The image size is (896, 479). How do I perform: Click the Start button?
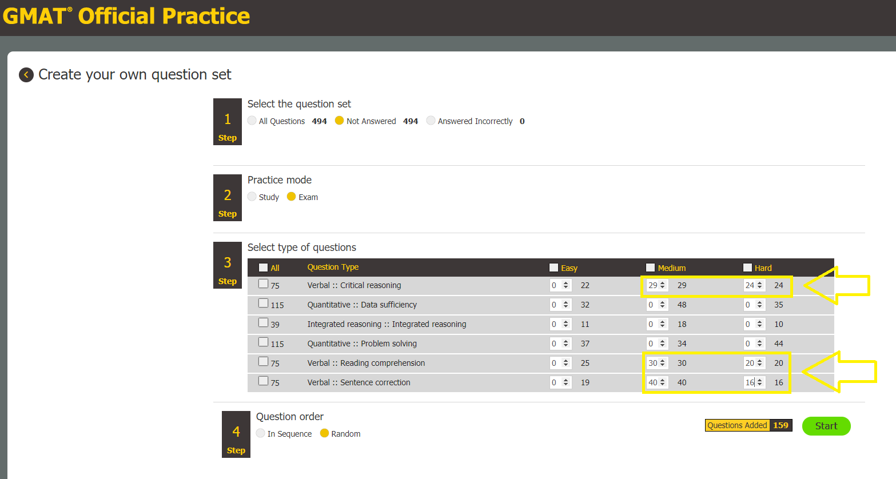(826, 426)
